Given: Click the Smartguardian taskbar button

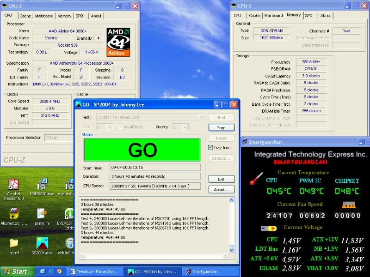Looking at the screenshot, I should [x=211, y=271].
